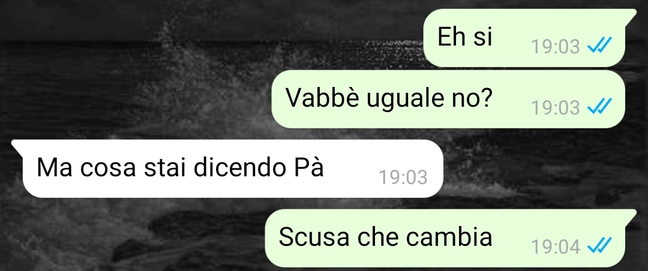
Task: Tap the read receipt on "Vabbè uguale no?"
Action: 599,107
